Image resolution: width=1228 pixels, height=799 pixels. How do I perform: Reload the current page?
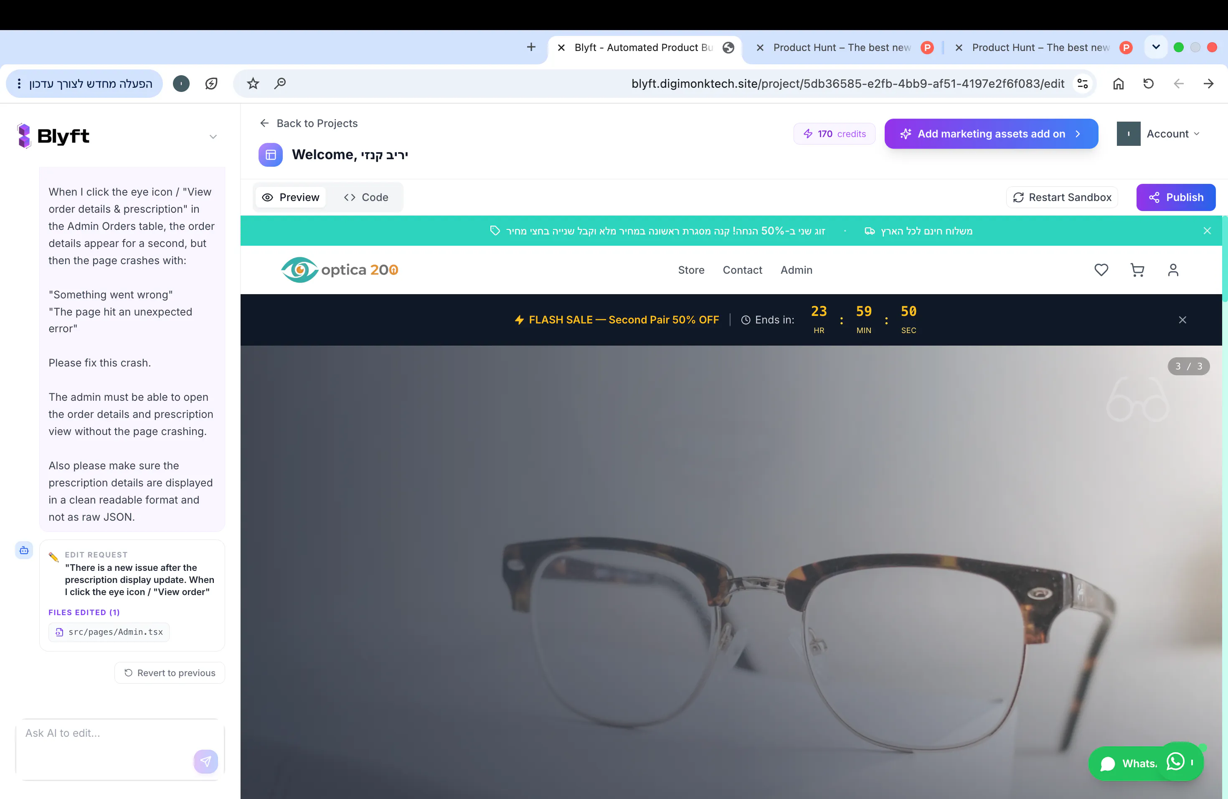pos(1149,84)
